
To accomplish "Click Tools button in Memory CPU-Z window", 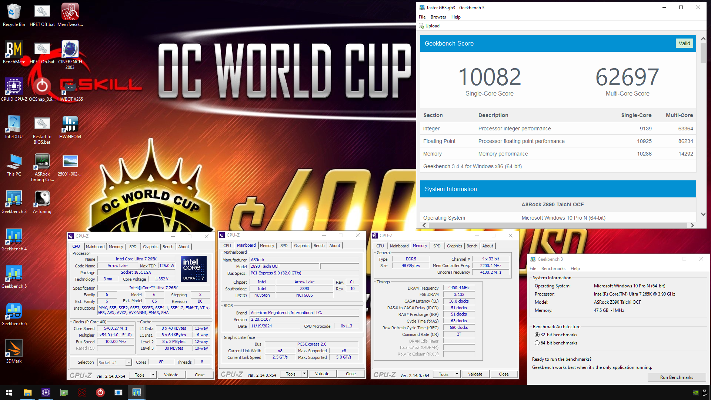I will coord(444,374).
